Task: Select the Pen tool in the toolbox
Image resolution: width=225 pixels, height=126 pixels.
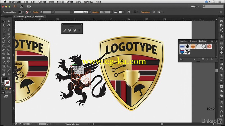Action: click(4, 30)
